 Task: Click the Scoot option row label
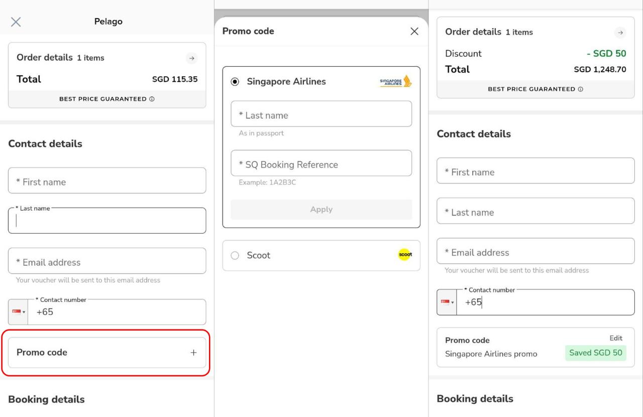point(259,255)
